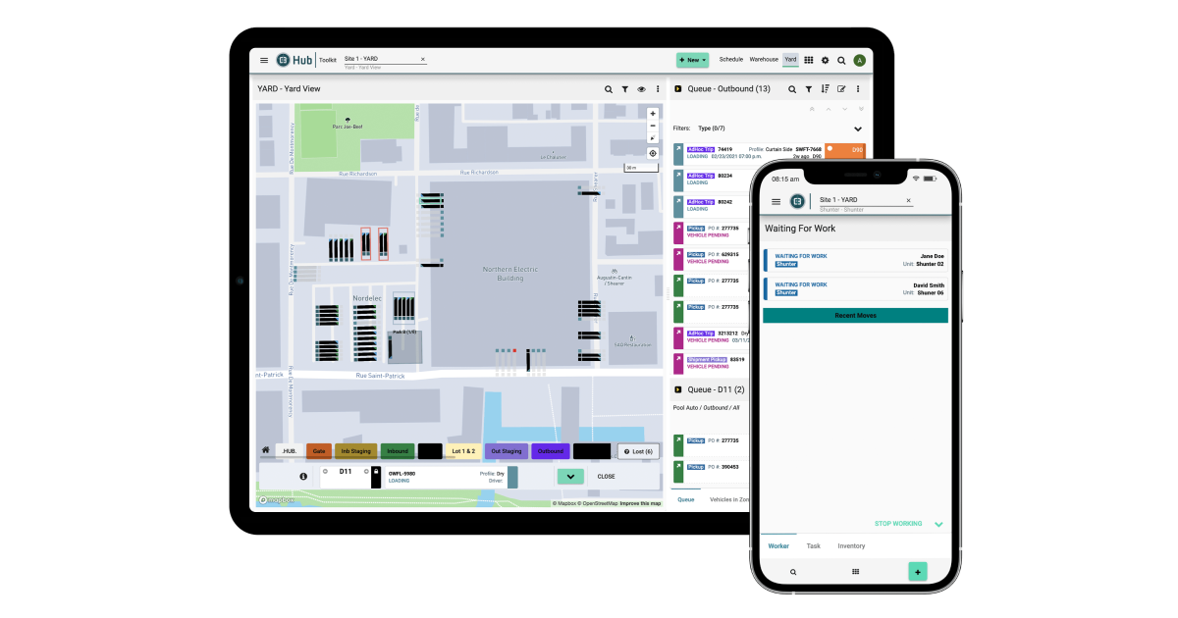Expand the Type filters chevron
1178x618 pixels.
pos(858,129)
